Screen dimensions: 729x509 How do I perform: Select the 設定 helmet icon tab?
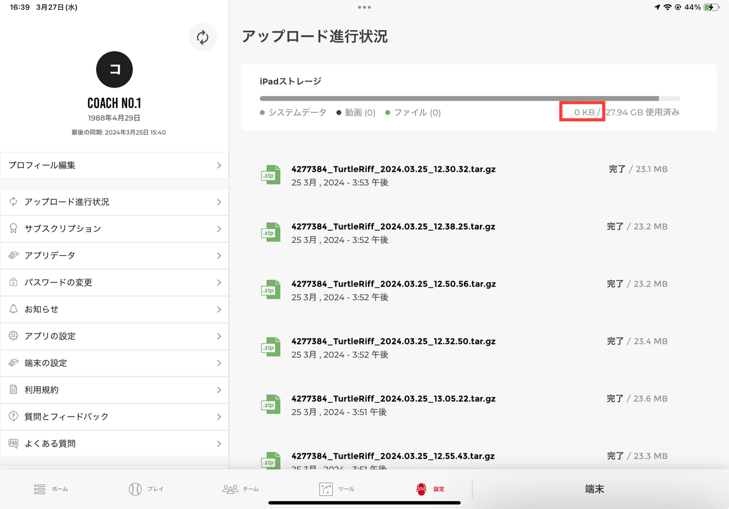click(x=422, y=489)
